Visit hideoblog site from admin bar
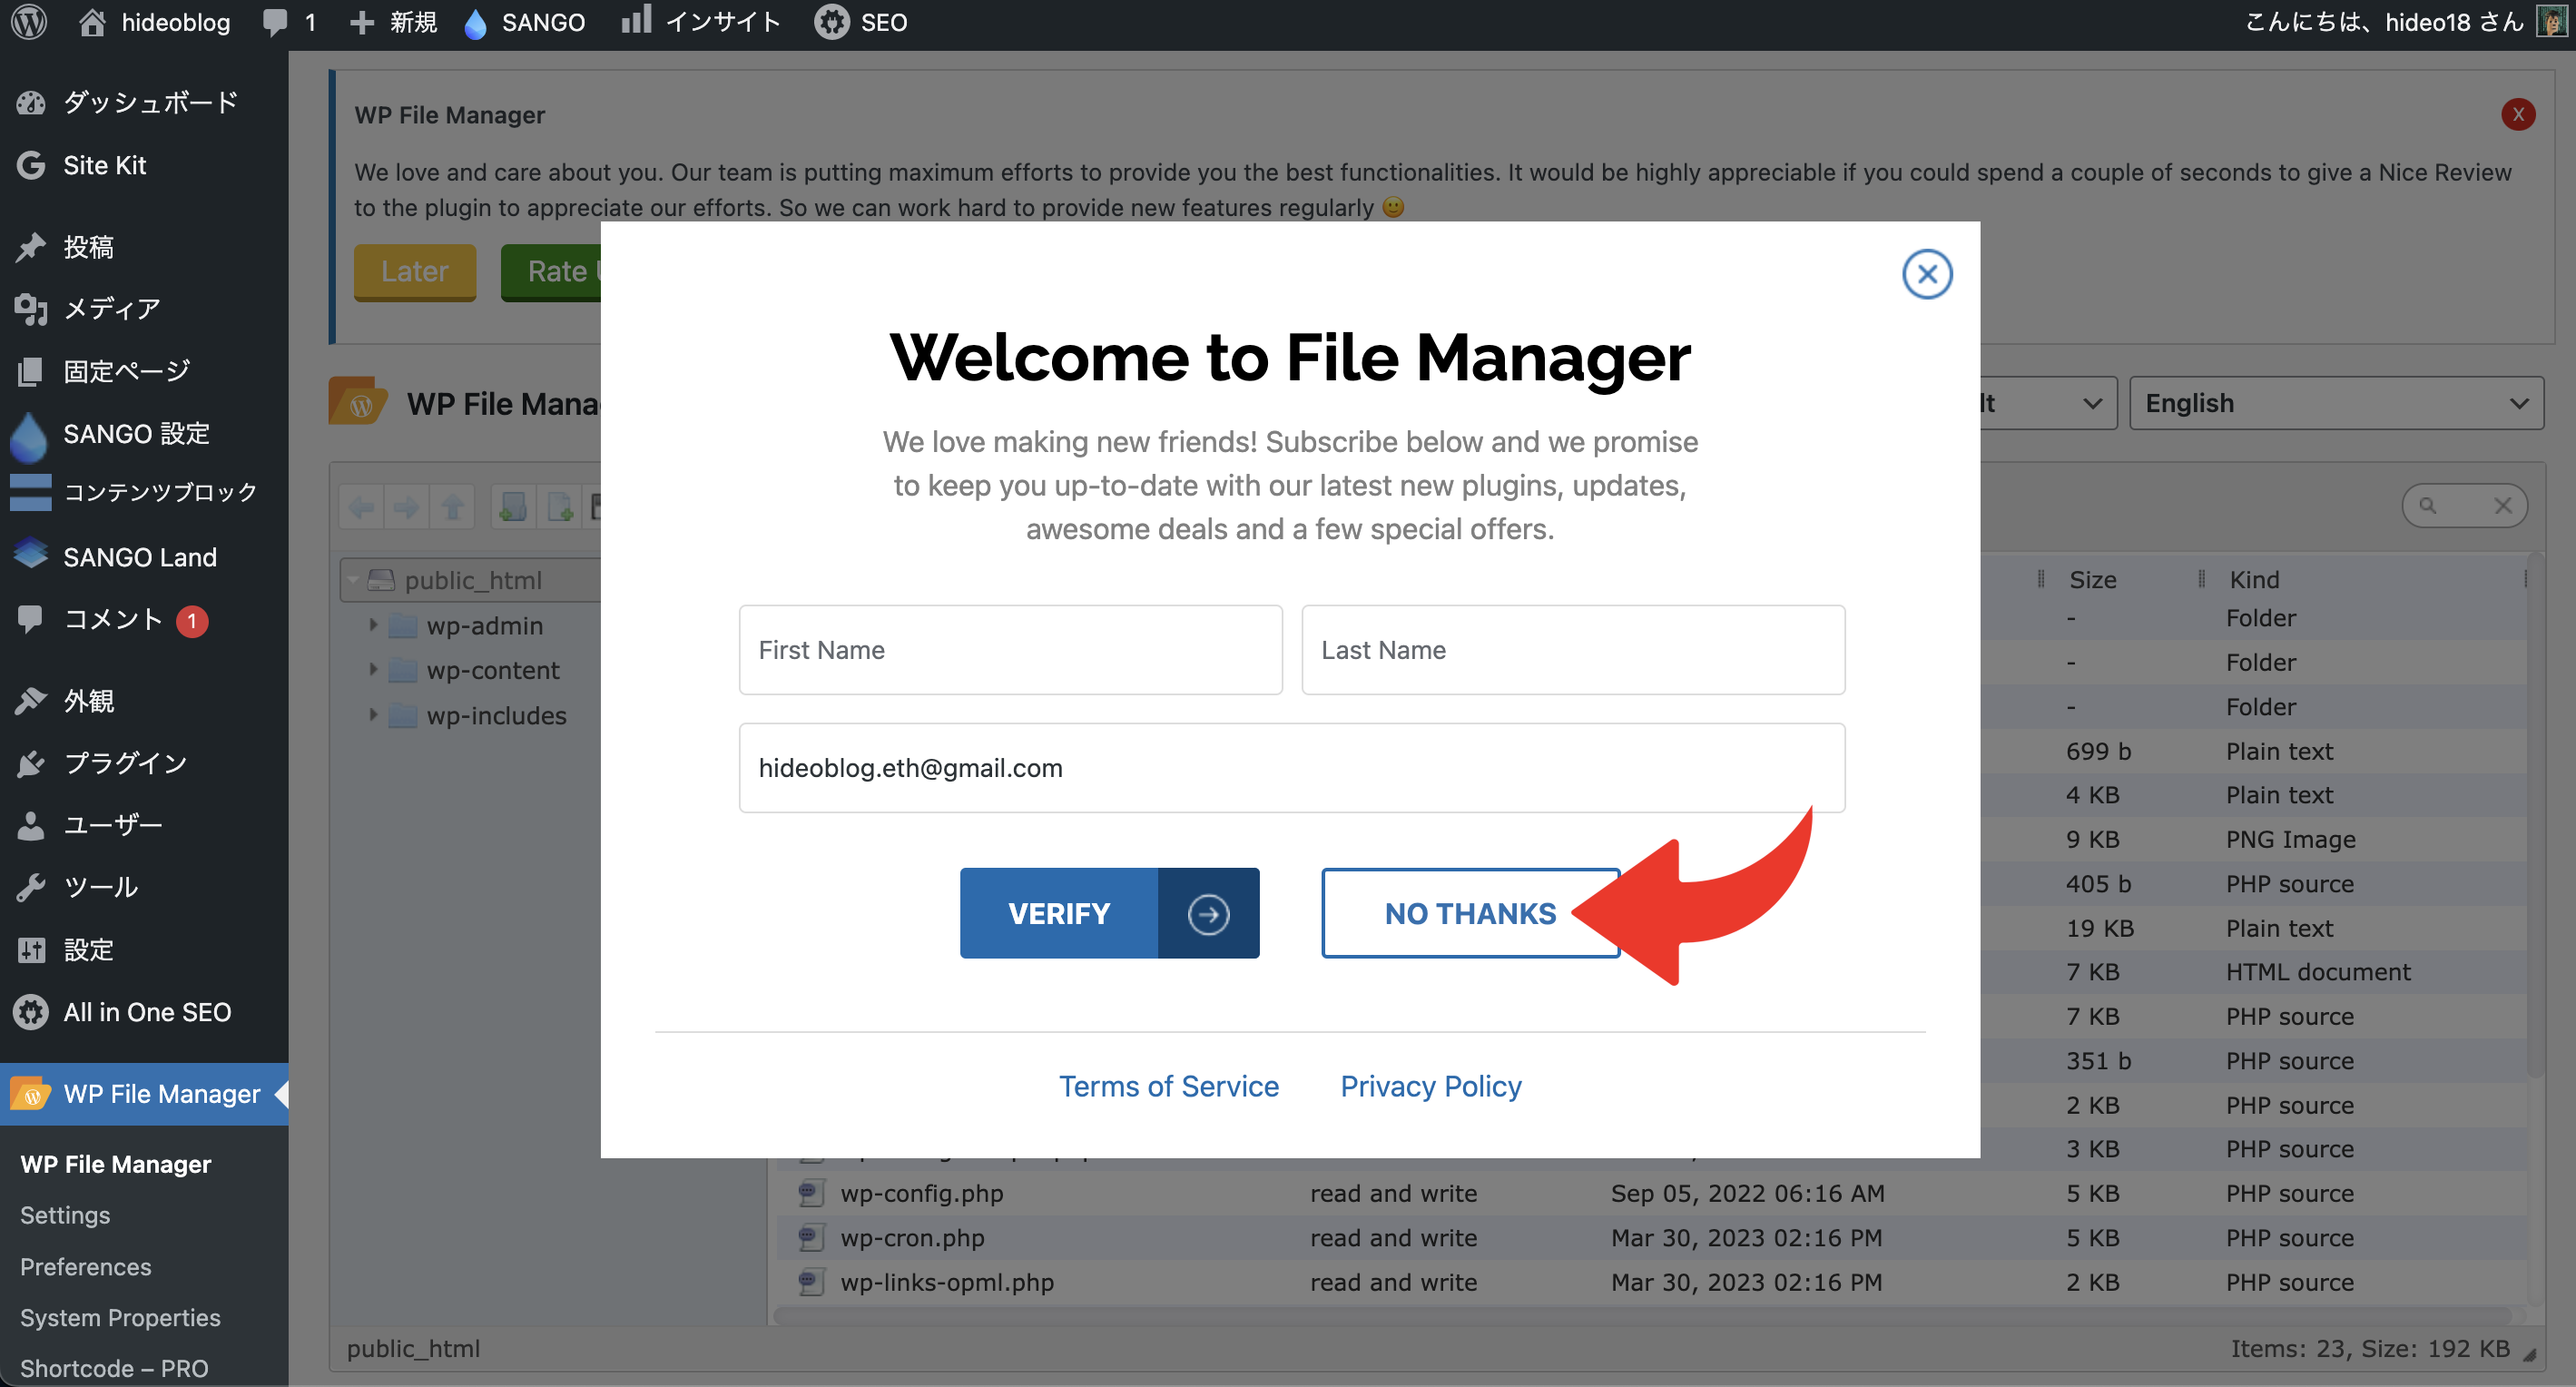 153,22
